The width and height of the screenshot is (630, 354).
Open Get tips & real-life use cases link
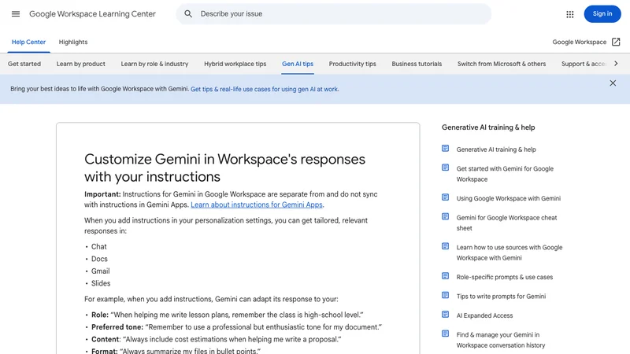(x=265, y=89)
